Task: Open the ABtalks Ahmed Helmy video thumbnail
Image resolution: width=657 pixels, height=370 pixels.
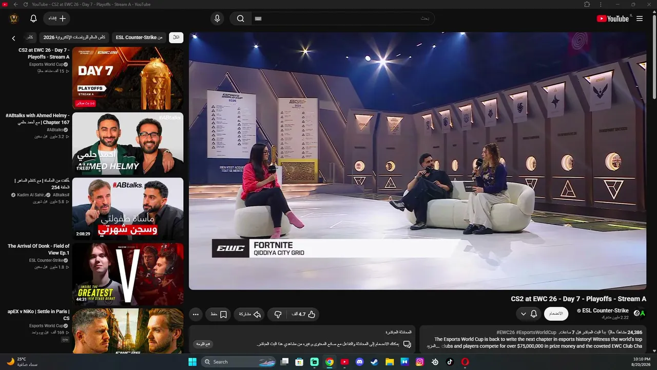Action: click(128, 144)
